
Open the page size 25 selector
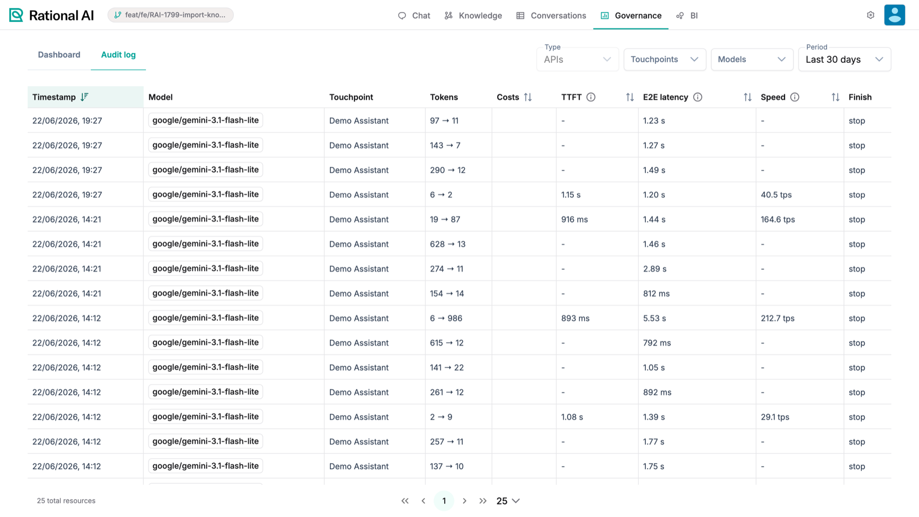point(508,501)
